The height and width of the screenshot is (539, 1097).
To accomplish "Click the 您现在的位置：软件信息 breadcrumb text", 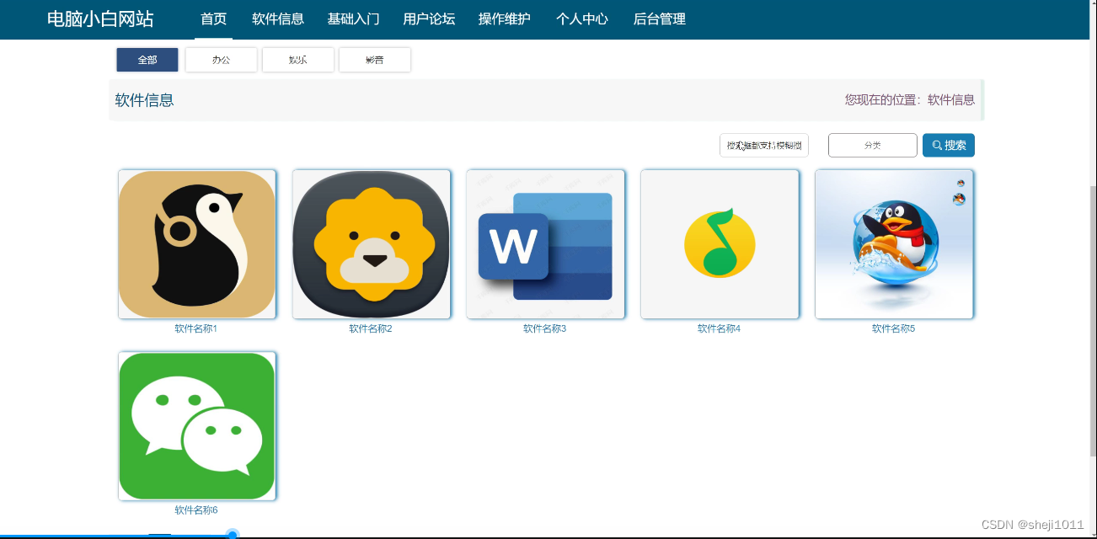I will (x=910, y=99).
